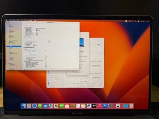Open Music app in the Dock
Screen dimensions: 159x119
pyautogui.click(x=99, y=106)
